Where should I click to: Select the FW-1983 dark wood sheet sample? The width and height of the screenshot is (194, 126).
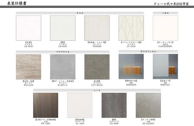(45, 105)
